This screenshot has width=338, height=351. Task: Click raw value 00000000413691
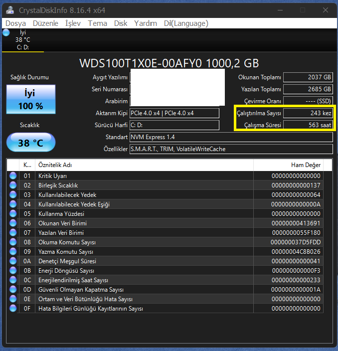[x=296, y=223]
